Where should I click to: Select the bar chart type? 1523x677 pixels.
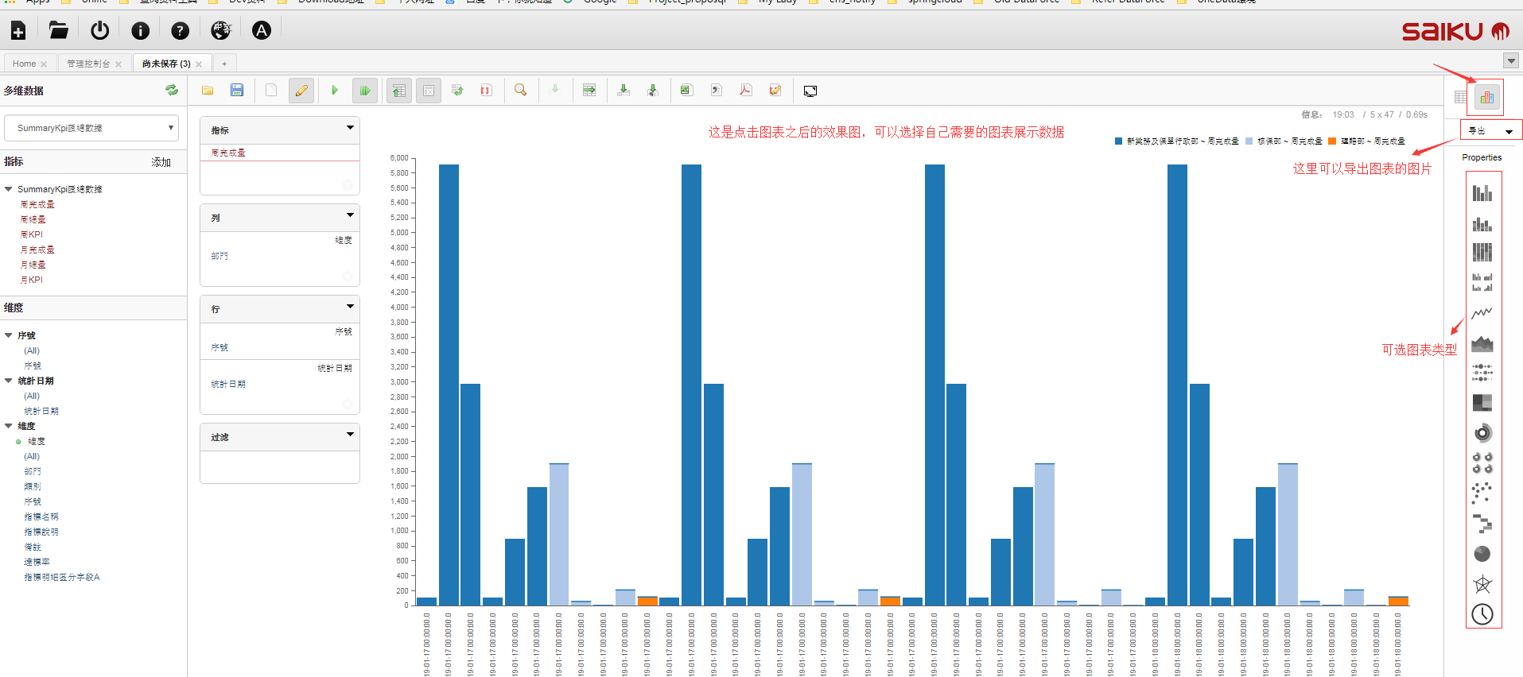(x=1482, y=192)
